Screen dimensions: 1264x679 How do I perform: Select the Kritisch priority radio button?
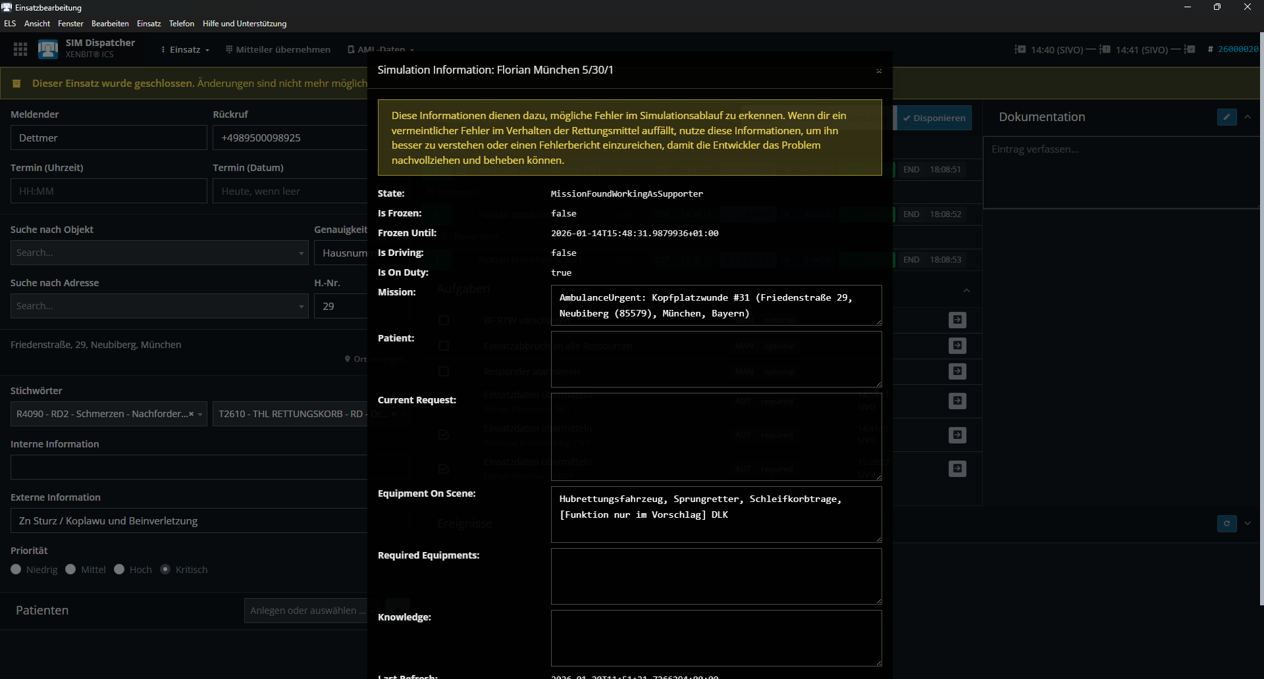165,570
